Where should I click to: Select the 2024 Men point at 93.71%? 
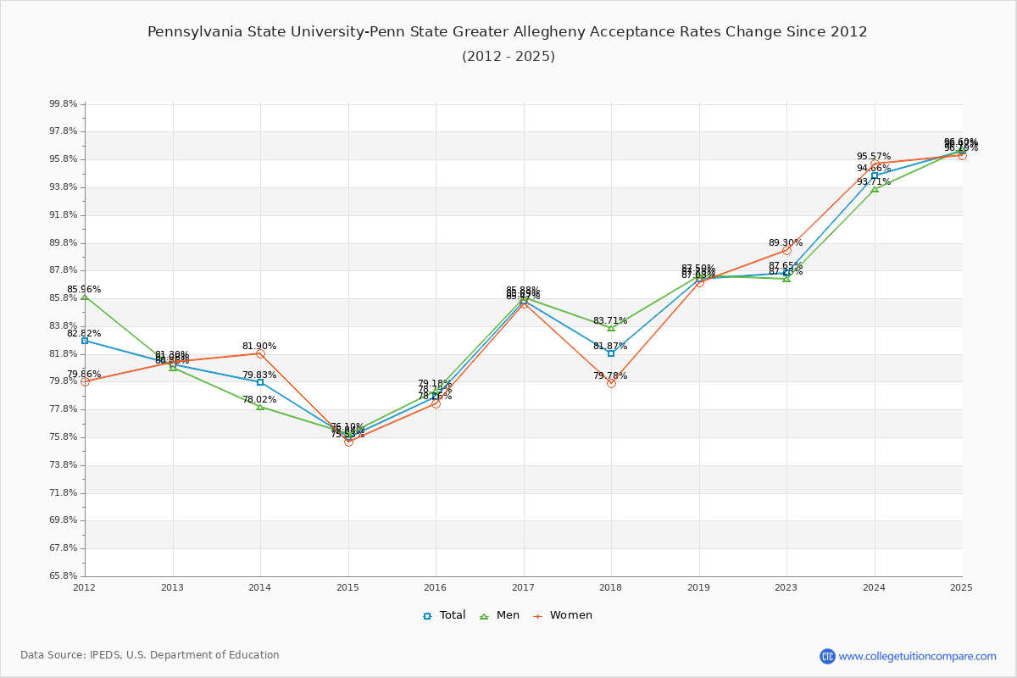pyautogui.click(x=875, y=188)
